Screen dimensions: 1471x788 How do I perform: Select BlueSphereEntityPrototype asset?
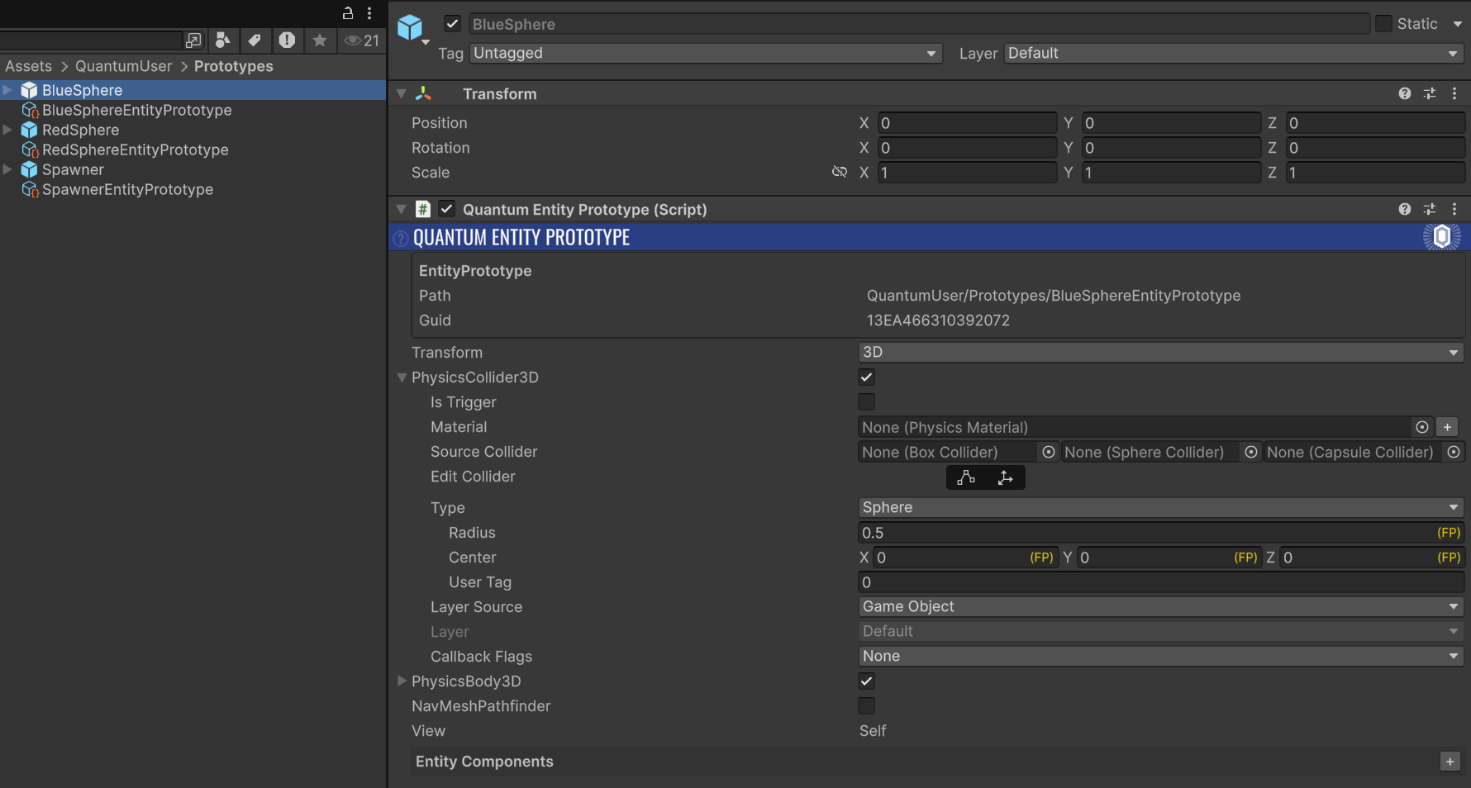click(137, 110)
